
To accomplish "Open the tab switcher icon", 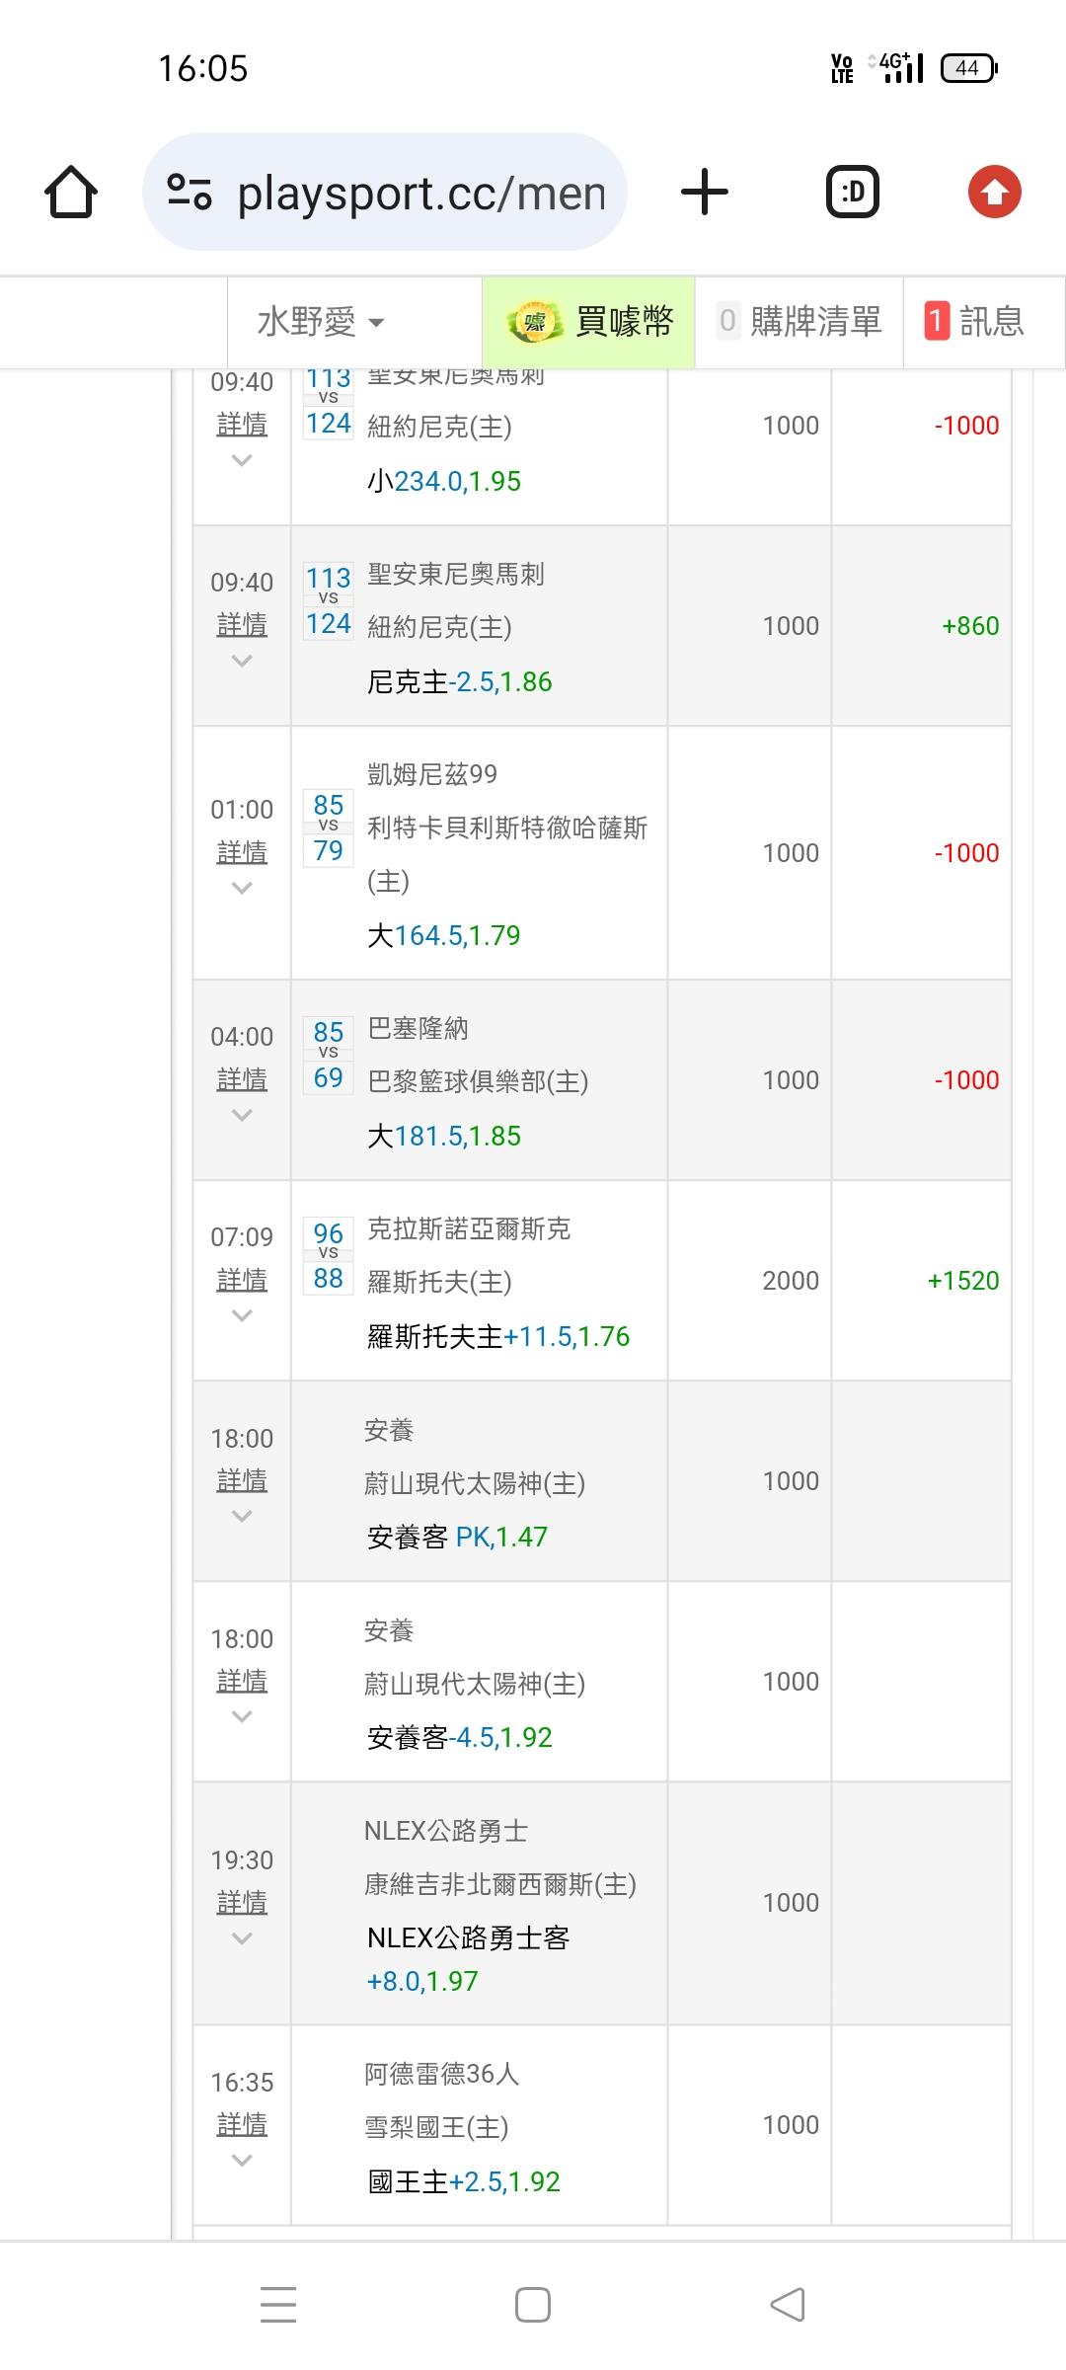I will [x=852, y=192].
